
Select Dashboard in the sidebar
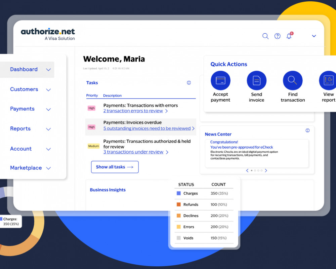24,69
